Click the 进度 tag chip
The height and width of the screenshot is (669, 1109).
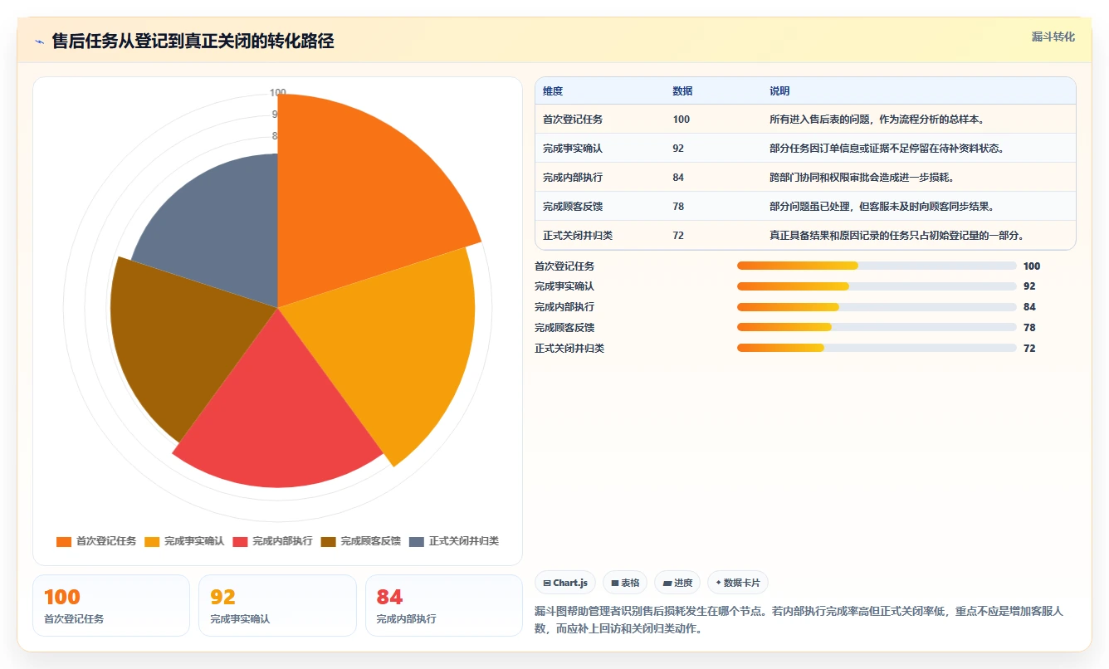(x=677, y=583)
